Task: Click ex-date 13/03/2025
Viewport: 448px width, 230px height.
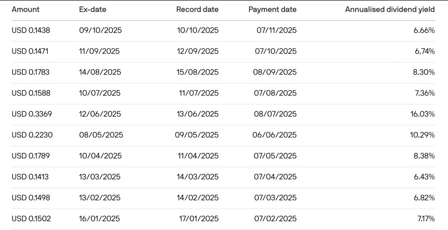Action: [100, 177]
